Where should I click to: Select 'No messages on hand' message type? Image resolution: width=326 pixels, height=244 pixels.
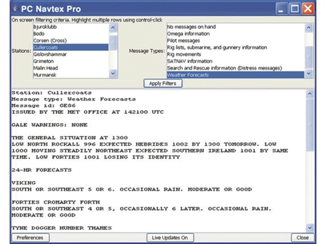click(x=235, y=27)
